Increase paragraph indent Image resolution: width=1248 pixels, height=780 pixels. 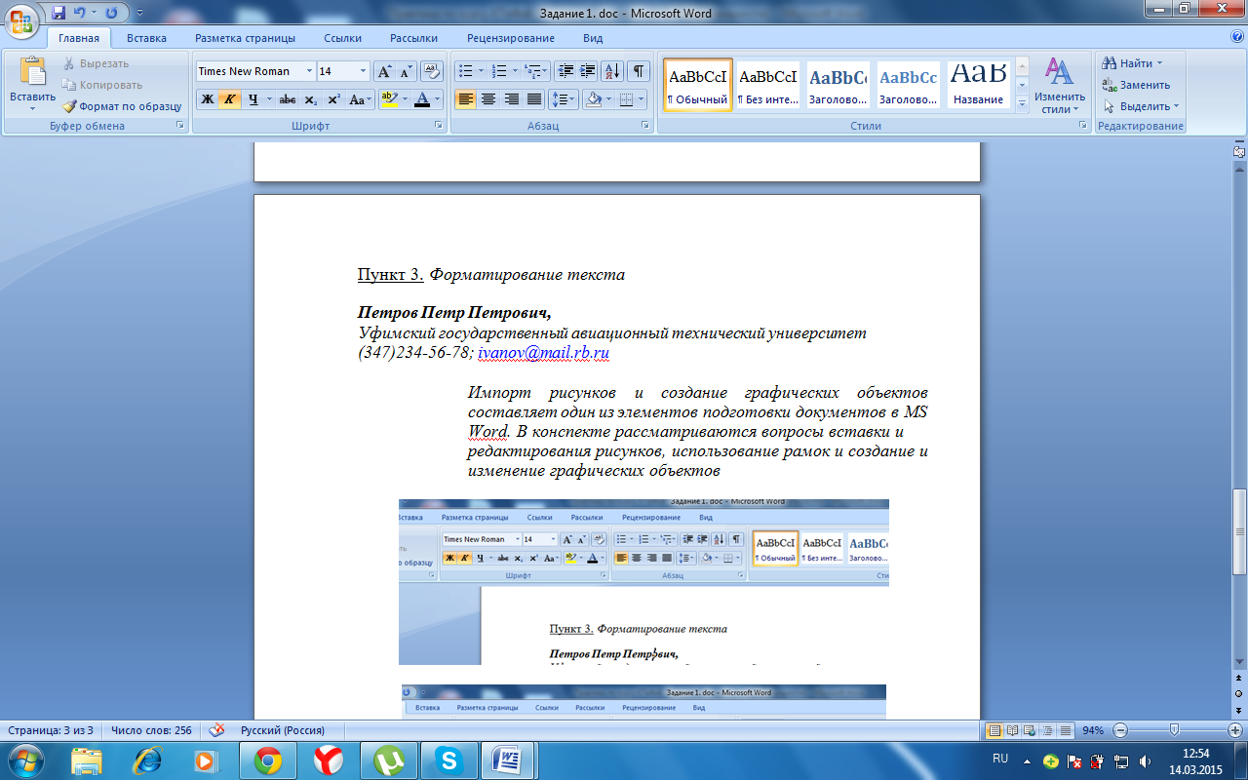[588, 71]
